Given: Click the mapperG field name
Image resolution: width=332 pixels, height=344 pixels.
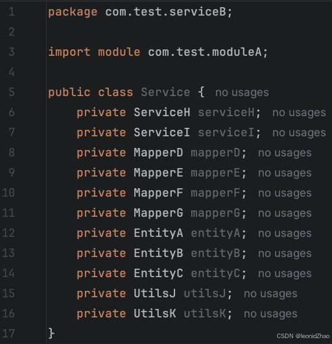Looking at the screenshot, I should 215,213.
